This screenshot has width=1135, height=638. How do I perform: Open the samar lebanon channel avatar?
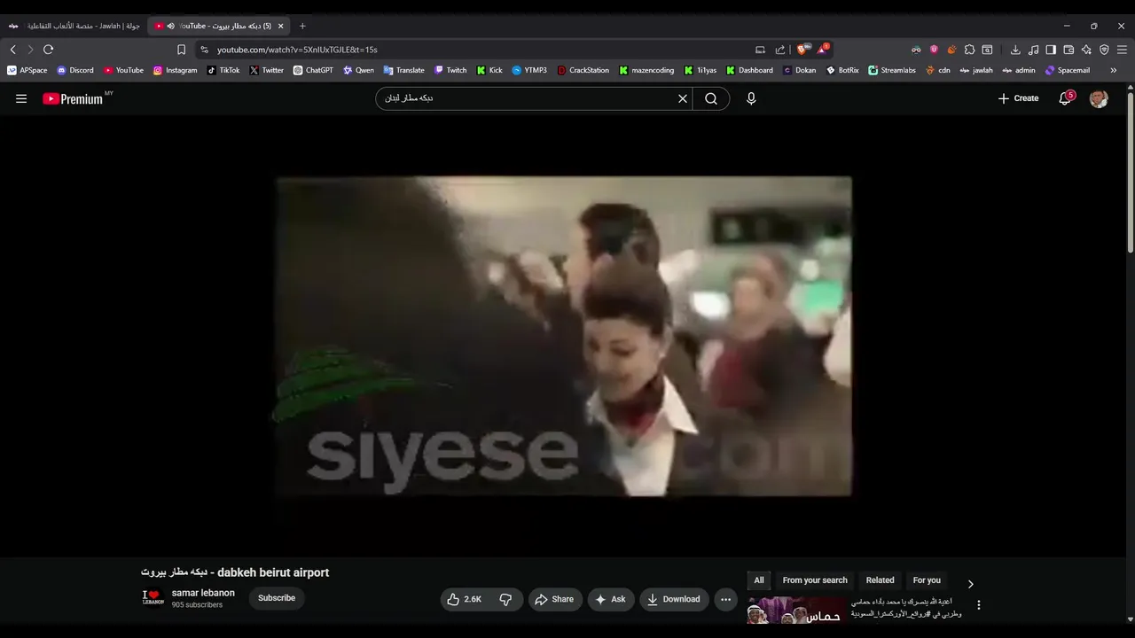153,598
